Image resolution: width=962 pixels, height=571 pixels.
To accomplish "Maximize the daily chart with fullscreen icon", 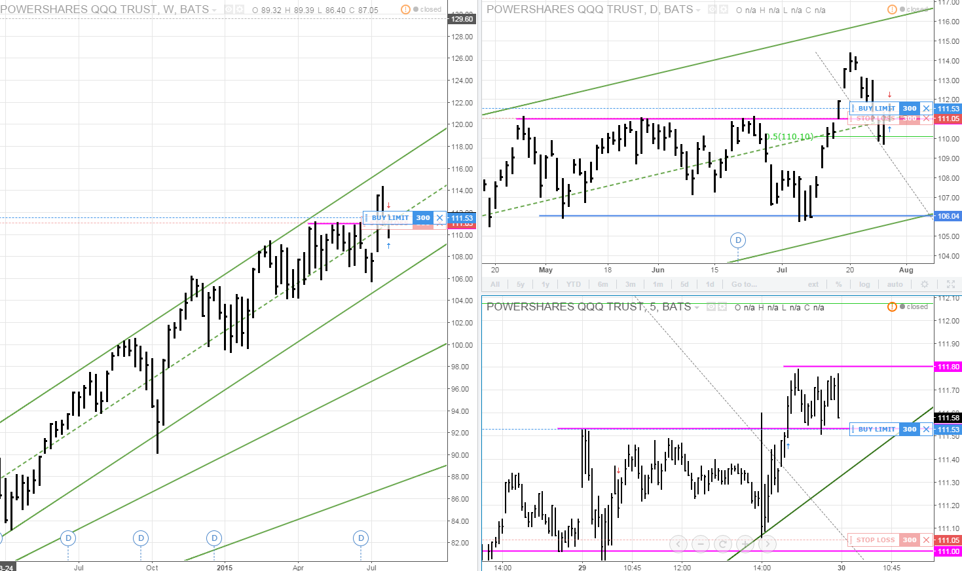I will [951, 285].
